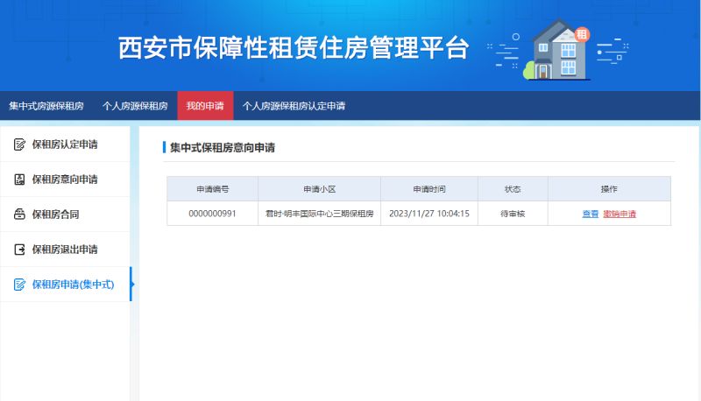Open the 查看 link for application 0000000991
This screenshot has width=701, height=401.
(x=590, y=214)
